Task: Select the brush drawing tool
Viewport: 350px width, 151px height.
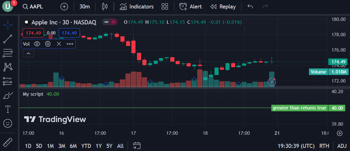Action: click(8, 95)
